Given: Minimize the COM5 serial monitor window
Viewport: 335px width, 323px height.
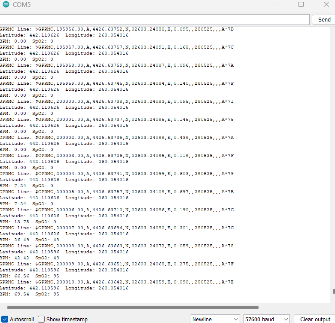Looking at the screenshot, I should coord(276,4).
